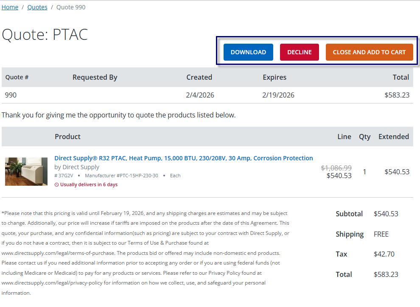Click the Decline button
This screenshot has height=307, width=420.
300,52
